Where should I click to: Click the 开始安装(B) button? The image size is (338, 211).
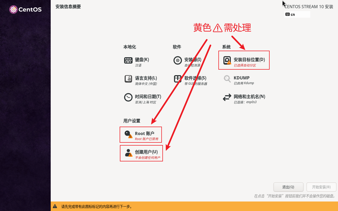pyautogui.click(x=321, y=187)
